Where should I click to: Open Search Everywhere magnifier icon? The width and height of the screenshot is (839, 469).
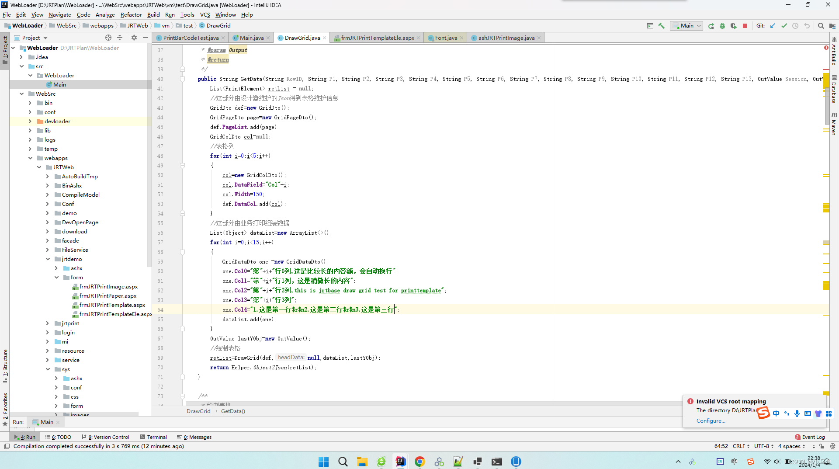(x=821, y=26)
